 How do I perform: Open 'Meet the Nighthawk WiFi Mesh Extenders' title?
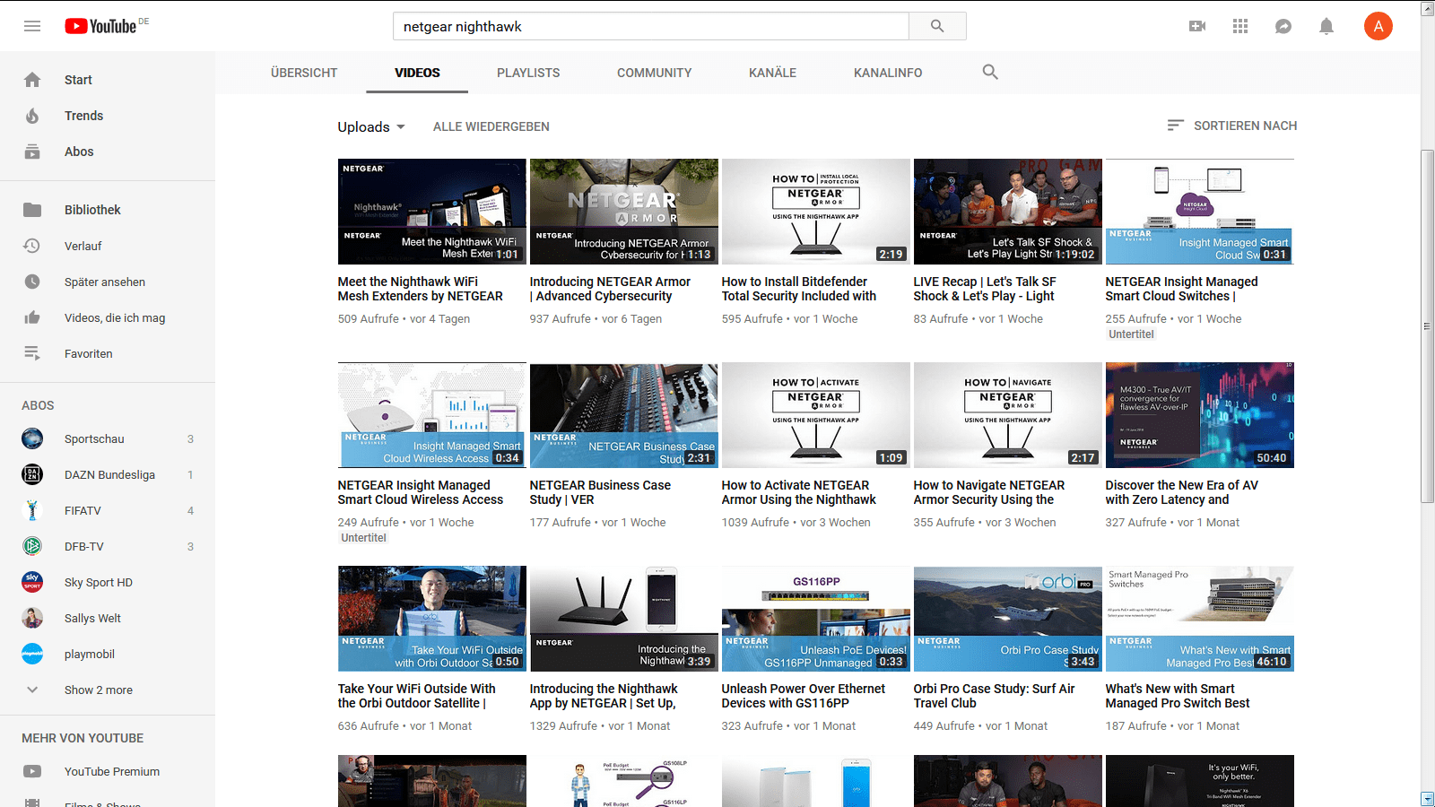click(420, 289)
